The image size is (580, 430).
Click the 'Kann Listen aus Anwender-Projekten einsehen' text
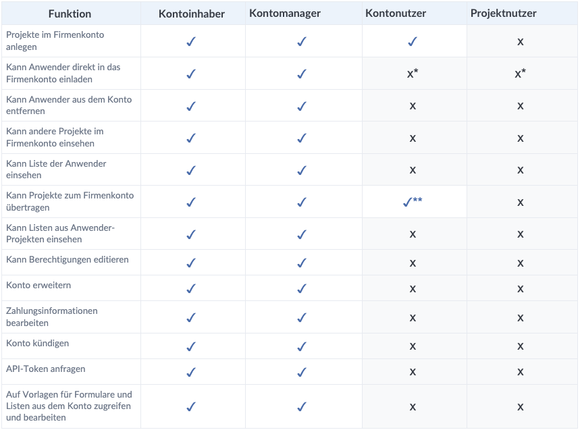(x=60, y=234)
